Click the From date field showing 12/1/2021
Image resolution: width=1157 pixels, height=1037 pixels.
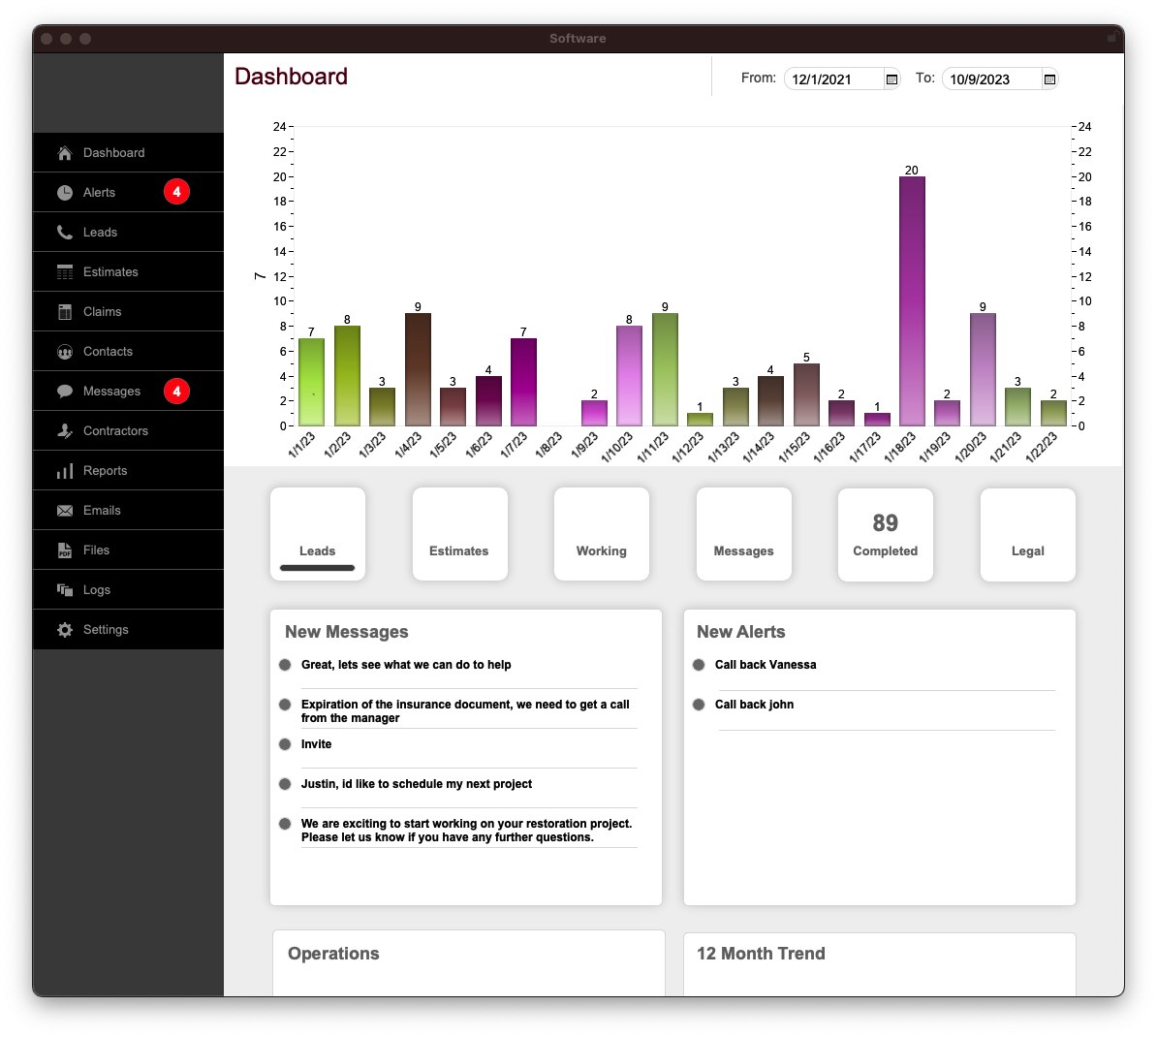[831, 79]
